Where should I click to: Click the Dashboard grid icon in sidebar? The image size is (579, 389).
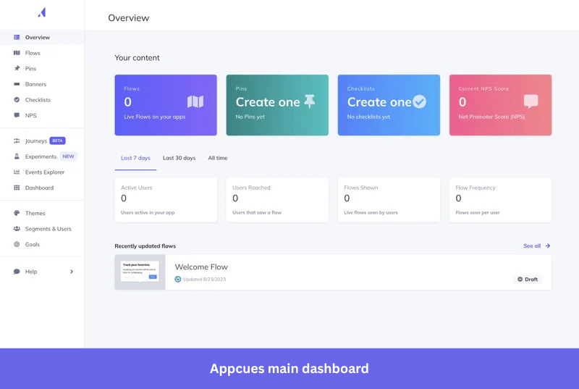coord(17,188)
